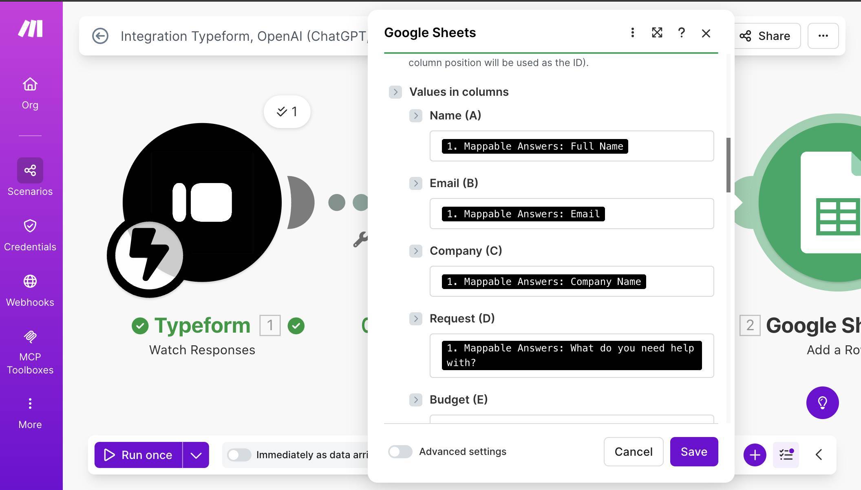Enable Immediately as data arrives
861x490 pixels.
240,455
